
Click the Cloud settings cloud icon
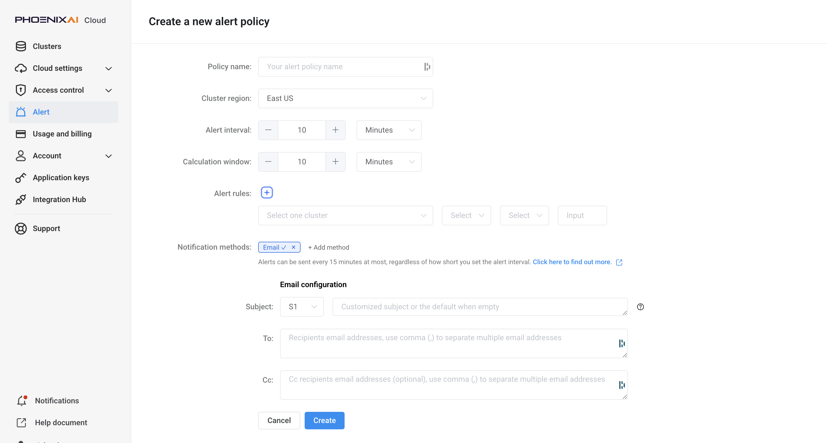tap(21, 68)
